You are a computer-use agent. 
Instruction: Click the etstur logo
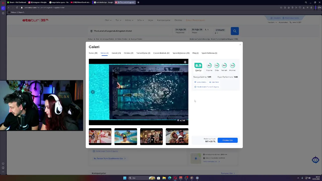tap(35, 20)
